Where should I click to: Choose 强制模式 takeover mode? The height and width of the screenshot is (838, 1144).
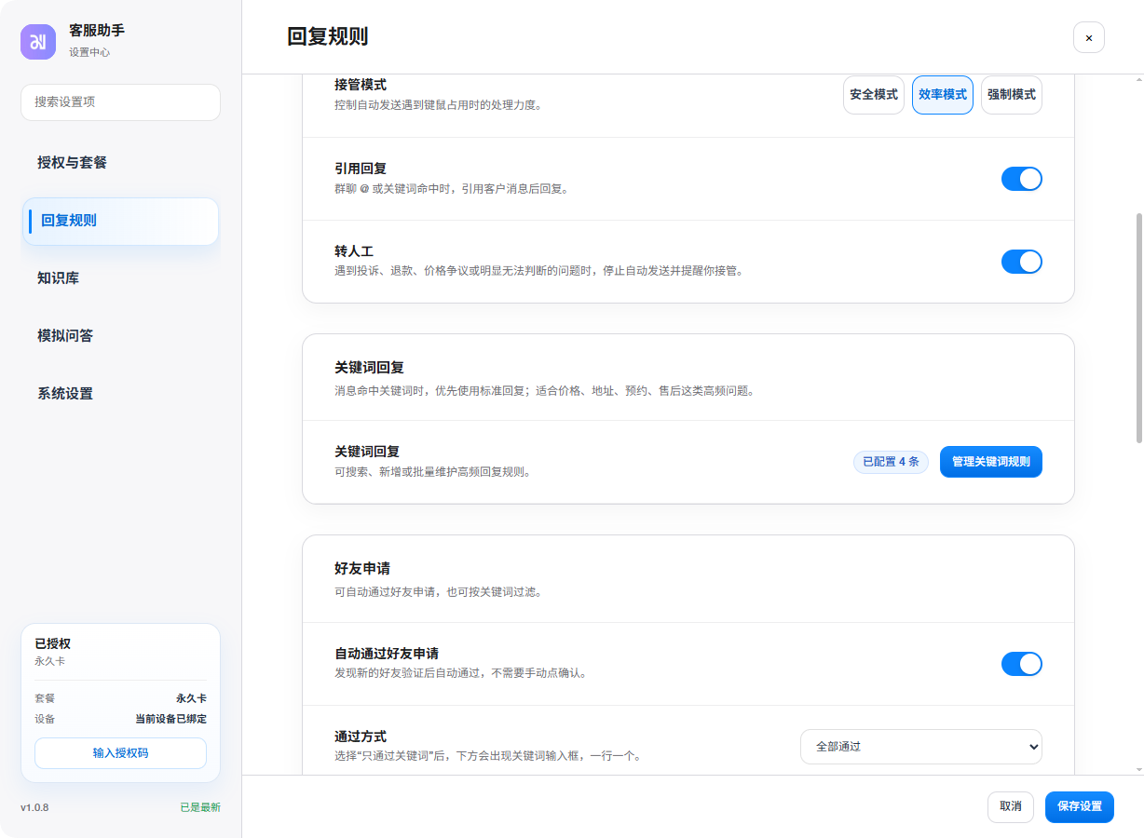pos(1012,95)
